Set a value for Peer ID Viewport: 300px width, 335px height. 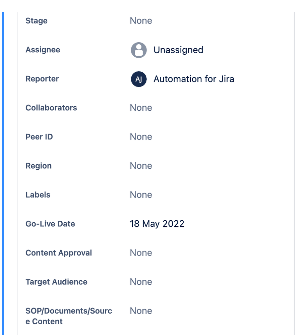coord(141,136)
